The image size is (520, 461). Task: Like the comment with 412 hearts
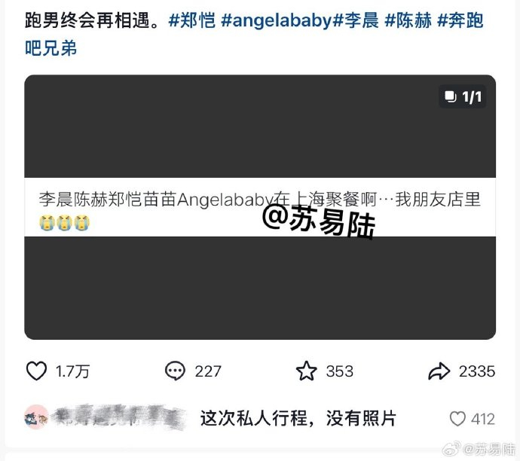(x=457, y=419)
